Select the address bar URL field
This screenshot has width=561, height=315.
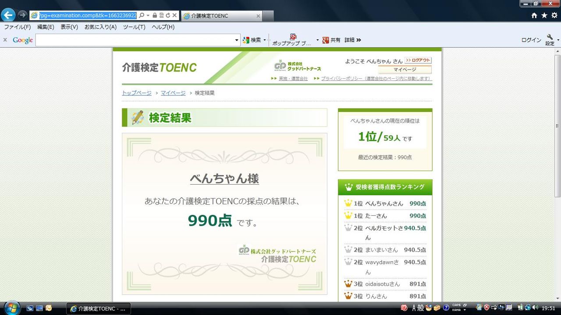[x=88, y=15]
